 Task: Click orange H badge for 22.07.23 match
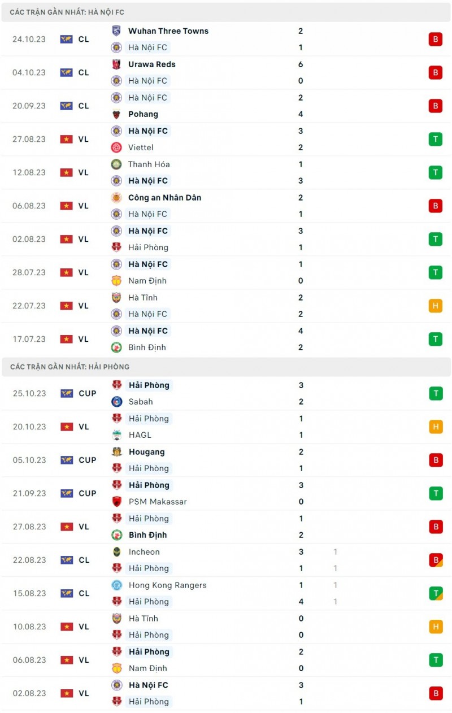435,306
